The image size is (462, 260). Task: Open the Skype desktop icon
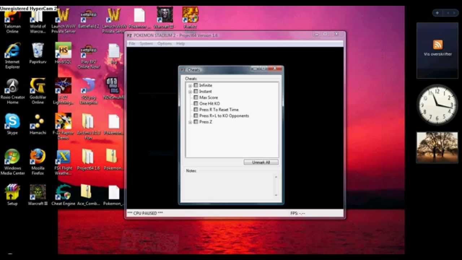pyautogui.click(x=12, y=124)
